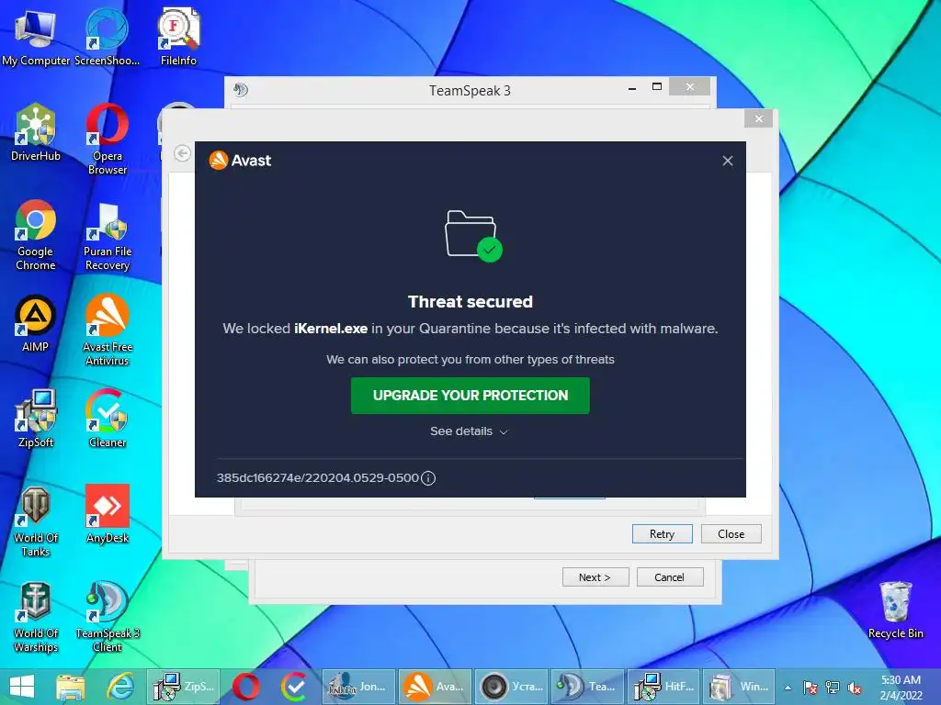Open Google Chrome desktop shortcut
This screenshot has width=941, height=705.
36,234
